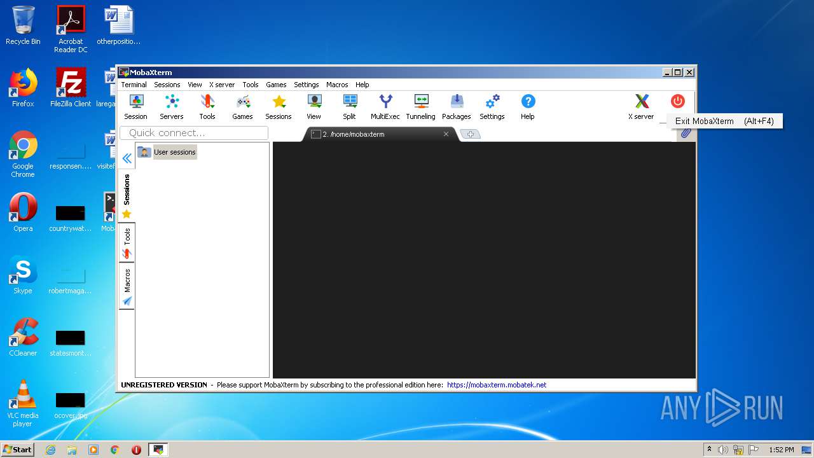This screenshot has width=814, height=458.
Task: Open the Games toolbar icon
Action: pos(242,107)
